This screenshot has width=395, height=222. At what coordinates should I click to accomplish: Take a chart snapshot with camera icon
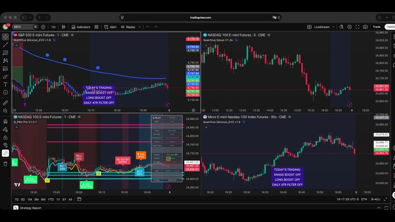(x=365, y=27)
